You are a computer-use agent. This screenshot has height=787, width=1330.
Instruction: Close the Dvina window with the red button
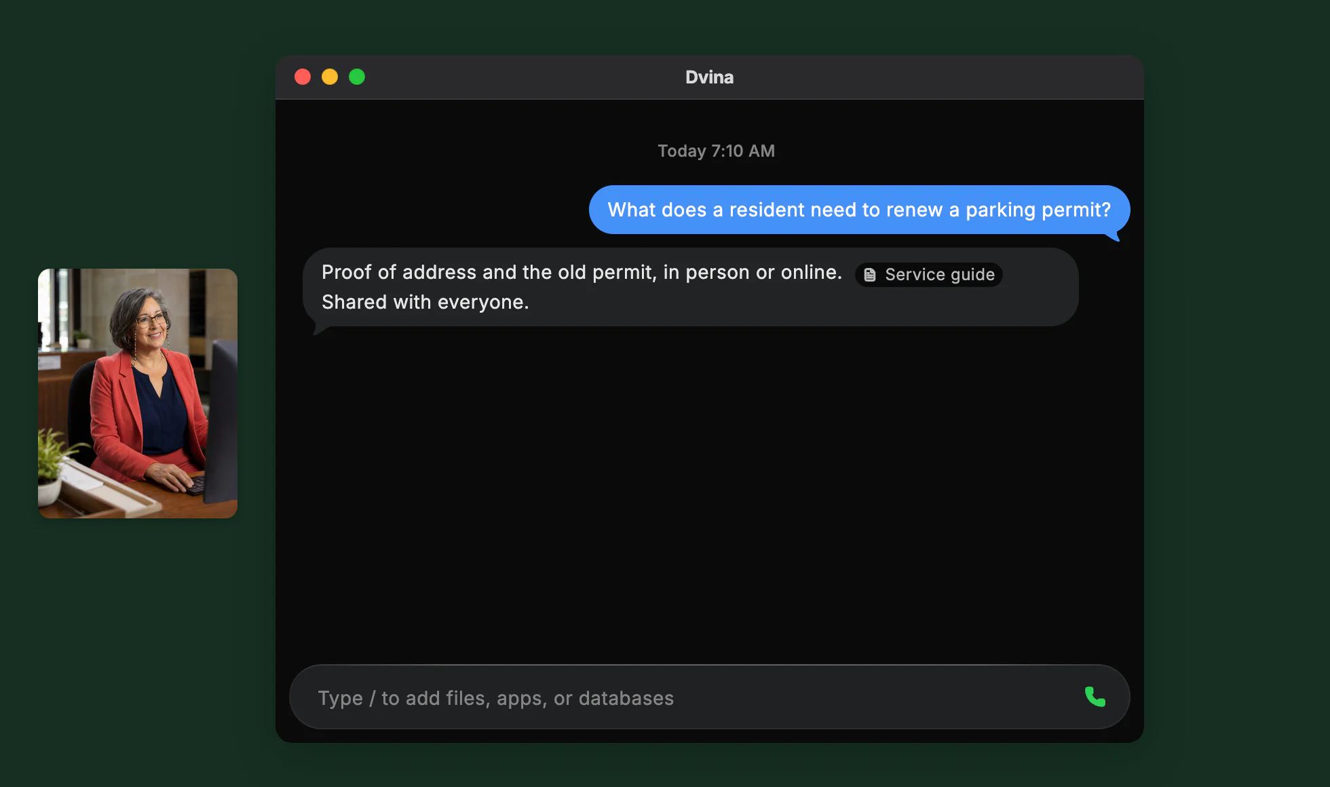(x=303, y=77)
